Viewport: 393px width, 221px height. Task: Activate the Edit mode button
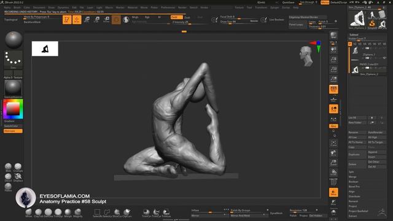(67, 20)
